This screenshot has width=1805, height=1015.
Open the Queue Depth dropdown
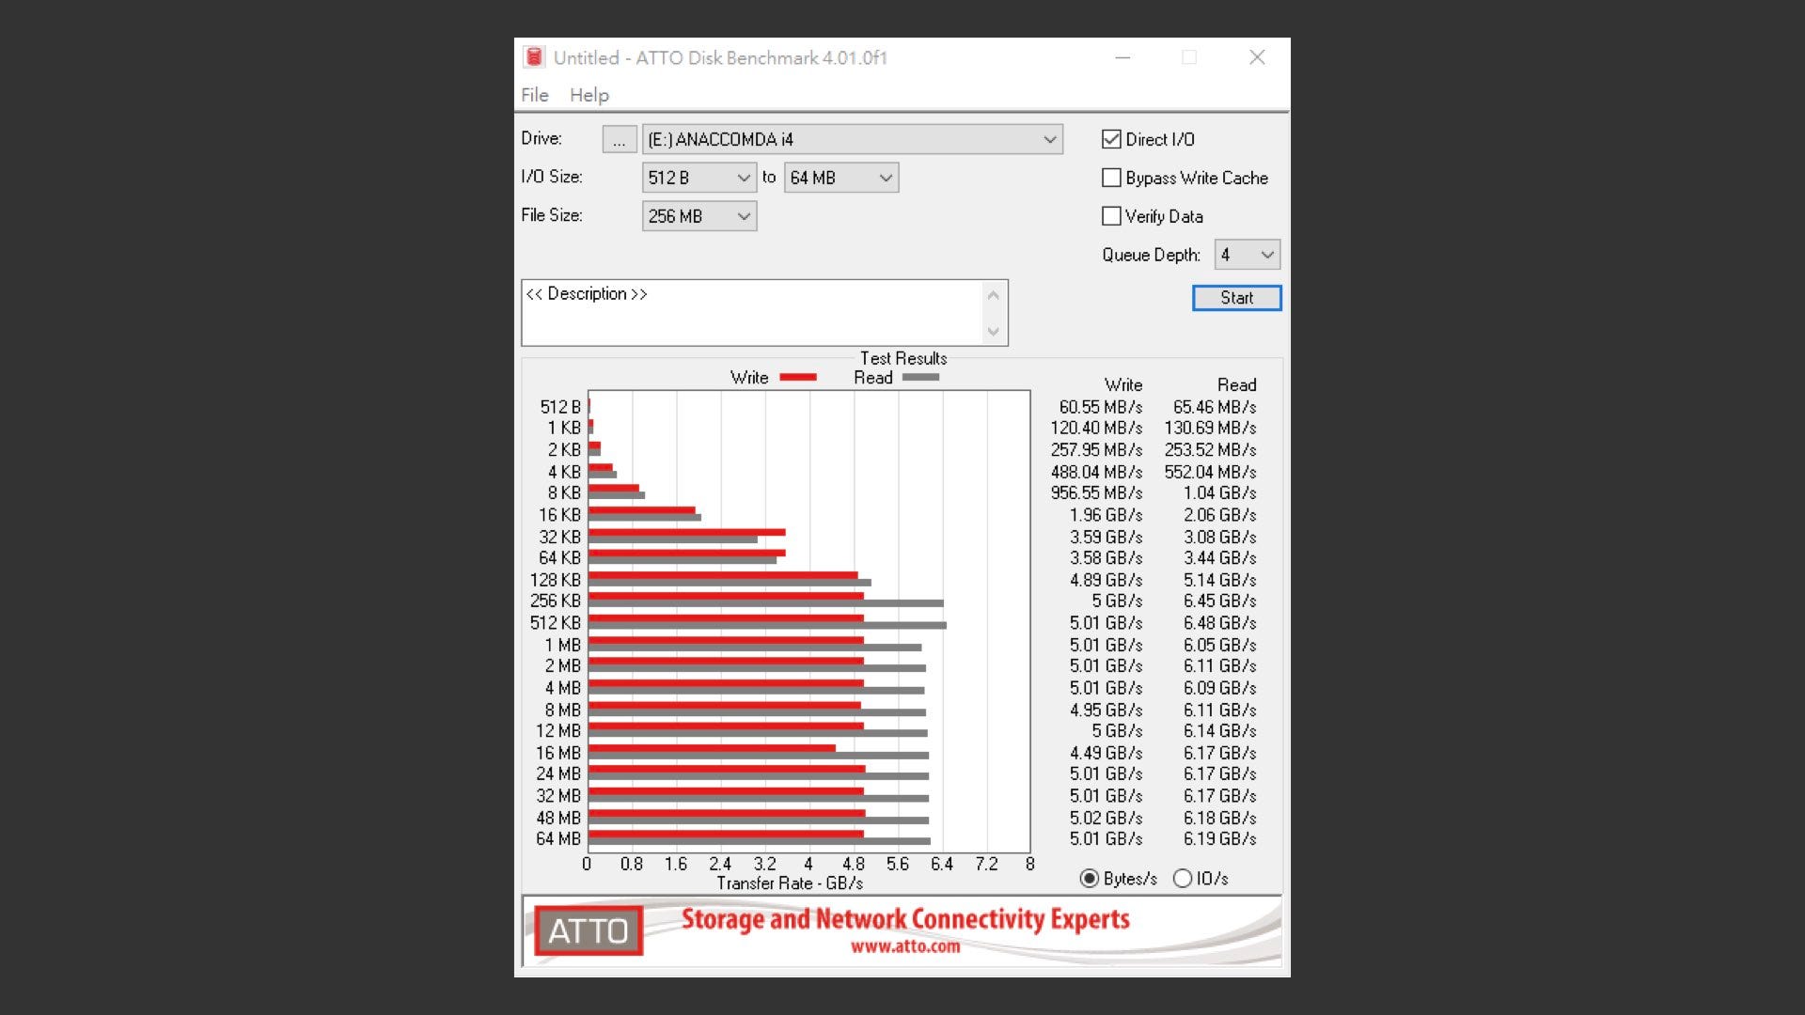click(1248, 255)
